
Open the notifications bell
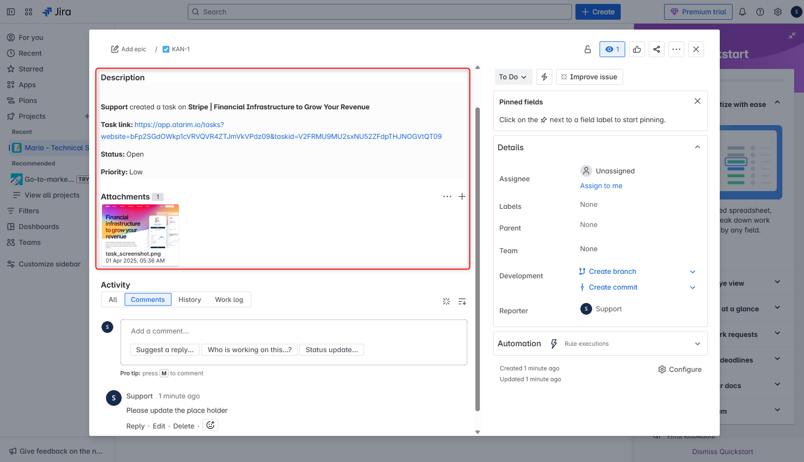pyautogui.click(x=742, y=12)
